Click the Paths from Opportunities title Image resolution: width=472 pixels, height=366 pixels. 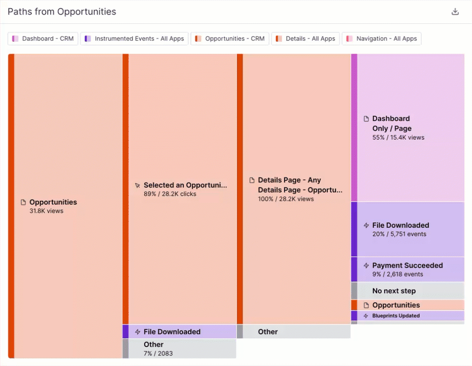pyautogui.click(x=62, y=12)
